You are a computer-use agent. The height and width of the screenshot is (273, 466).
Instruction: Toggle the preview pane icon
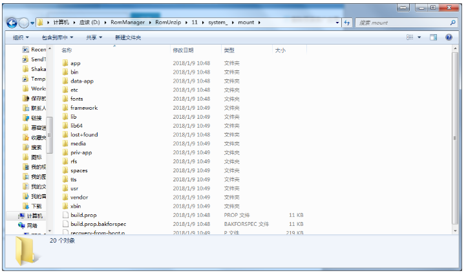tap(433, 37)
